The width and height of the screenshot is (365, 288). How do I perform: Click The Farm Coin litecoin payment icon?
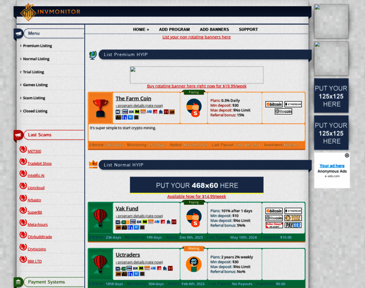[283, 111]
